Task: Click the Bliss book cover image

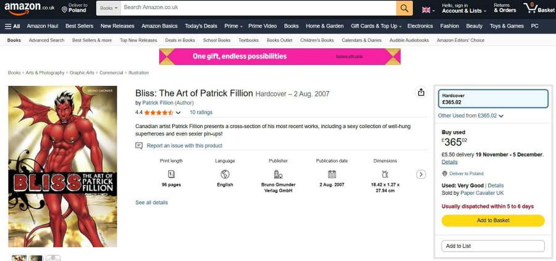Action: pyautogui.click(x=62, y=166)
